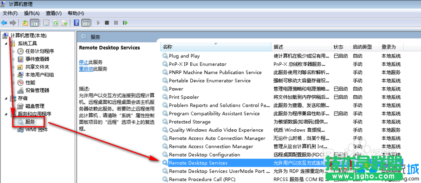Click the Up One Level folder icon
421x183 pixels.
[25, 23]
